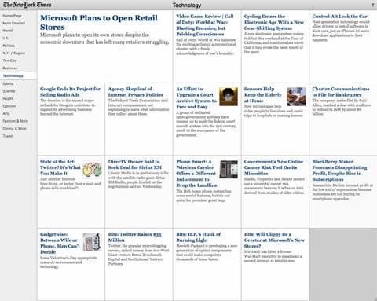Click the Phone Smart article phone photo
The width and height of the screenshot is (377, 301).
click(229, 169)
